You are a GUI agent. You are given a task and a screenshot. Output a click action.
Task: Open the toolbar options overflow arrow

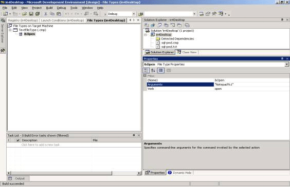coord(229,14)
